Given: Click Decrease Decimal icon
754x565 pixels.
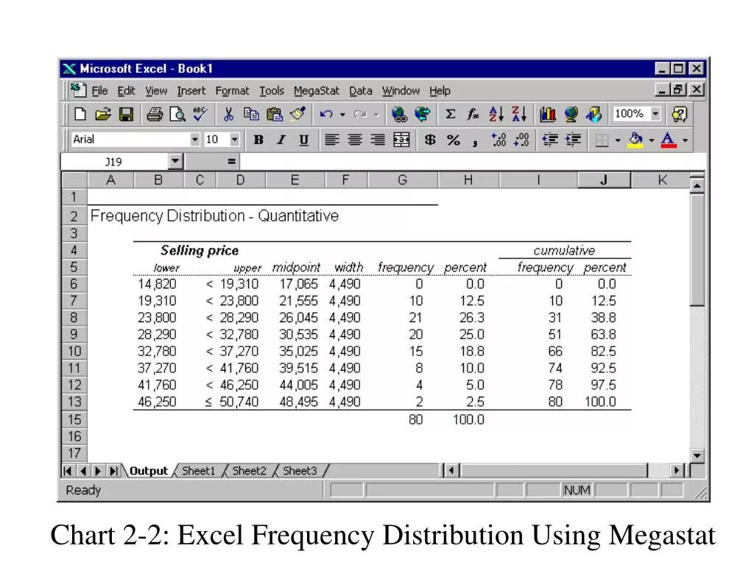Looking at the screenshot, I should pos(522,140).
